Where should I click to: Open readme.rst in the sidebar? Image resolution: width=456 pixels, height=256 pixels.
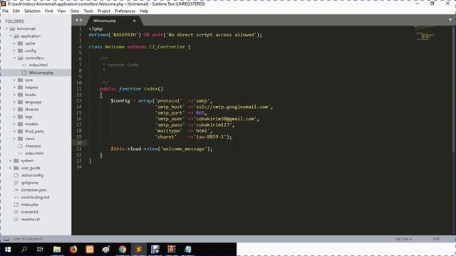(30, 220)
